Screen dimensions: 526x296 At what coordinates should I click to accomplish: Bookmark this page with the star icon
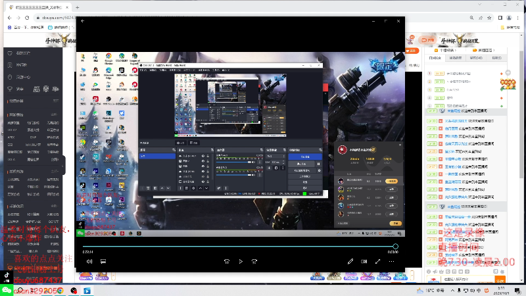tap(489, 18)
